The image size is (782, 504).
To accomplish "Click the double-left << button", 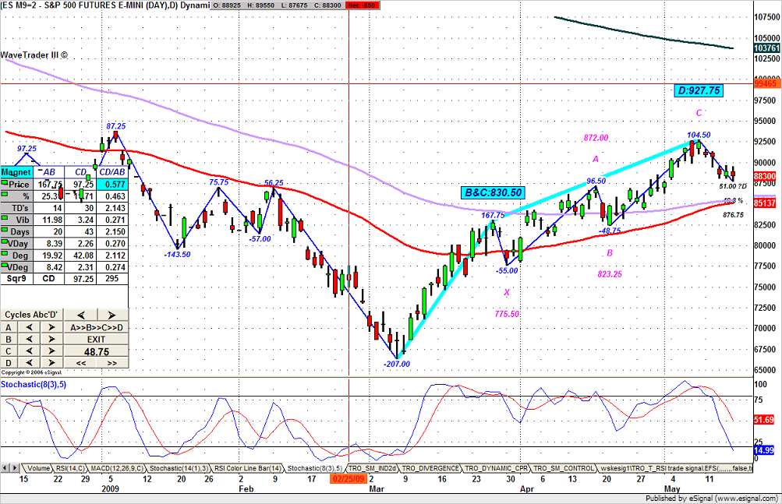I will tap(80, 363).
